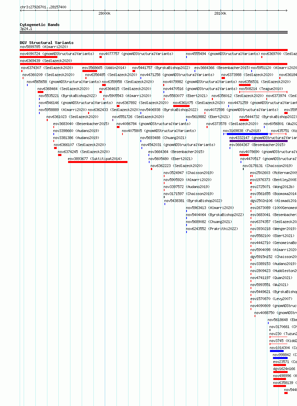297x406 pixels.
Task: Select the nsv4090724 gnomAD variant label
Action: (57, 54)
